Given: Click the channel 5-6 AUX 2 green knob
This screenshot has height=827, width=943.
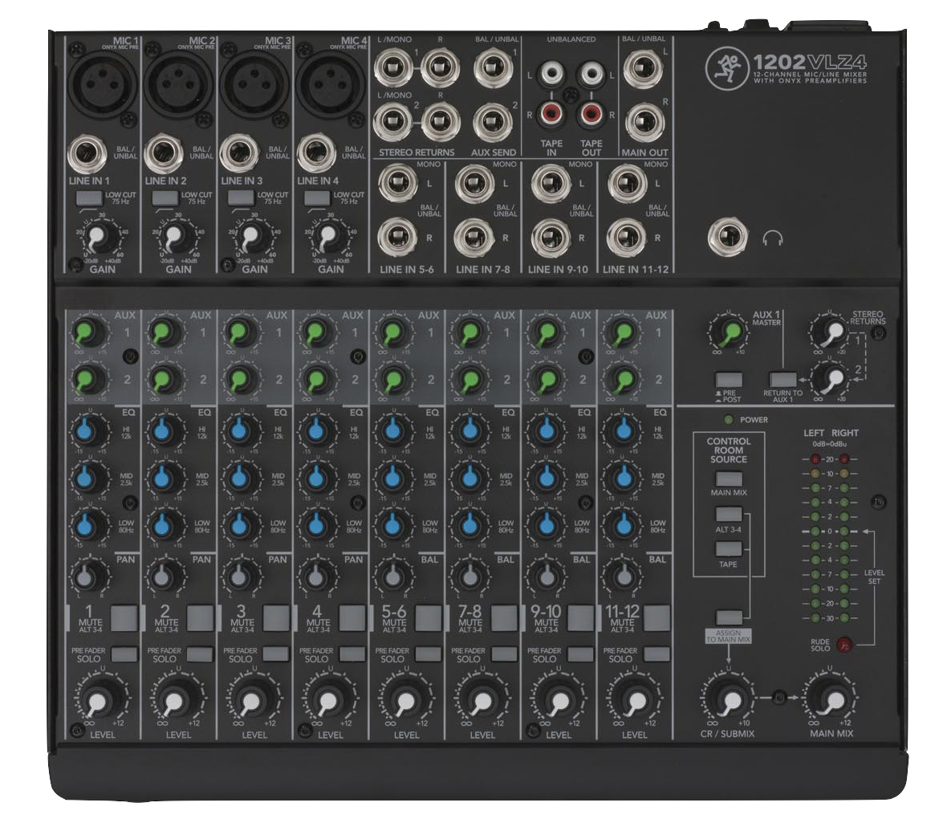Looking at the screenshot, I should point(392,380).
